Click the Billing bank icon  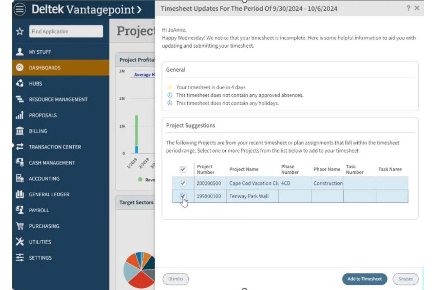tap(20, 131)
